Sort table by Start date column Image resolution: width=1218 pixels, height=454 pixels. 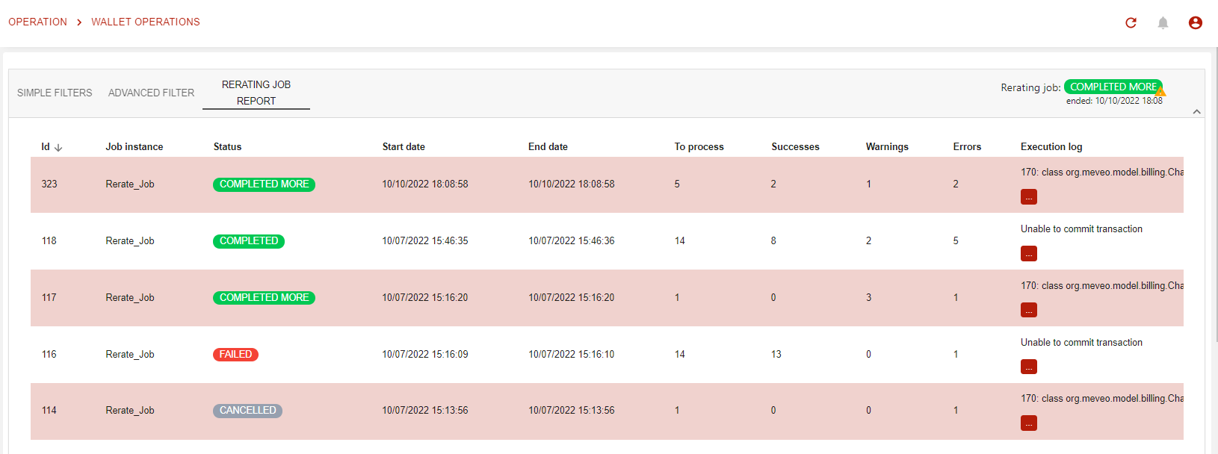click(x=404, y=147)
